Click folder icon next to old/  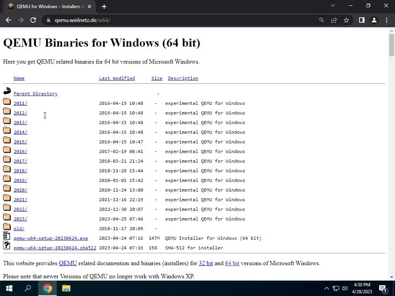point(7,227)
